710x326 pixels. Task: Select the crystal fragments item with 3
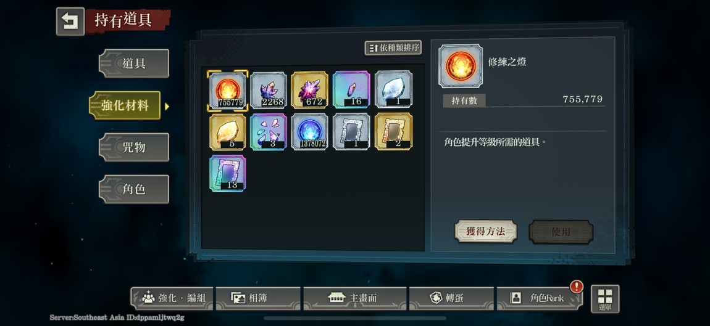tap(269, 132)
